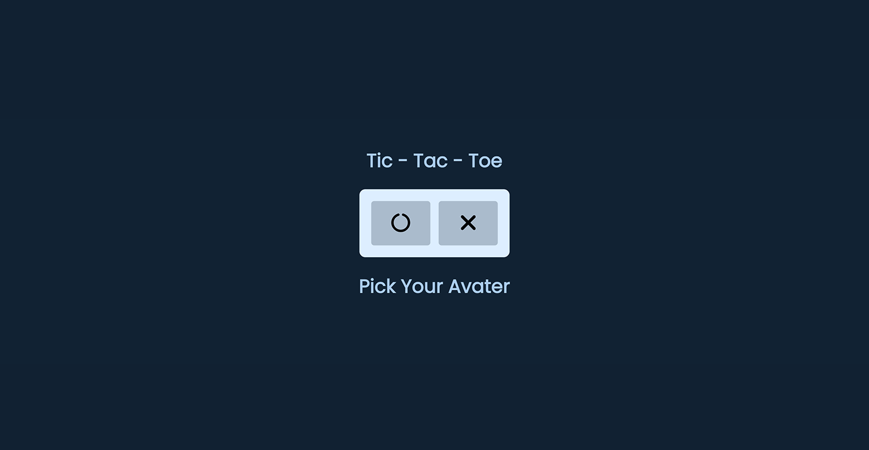The width and height of the screenshot is (869, 450).
Task: Activate the O player option
Action: click(x=401, y=223)
